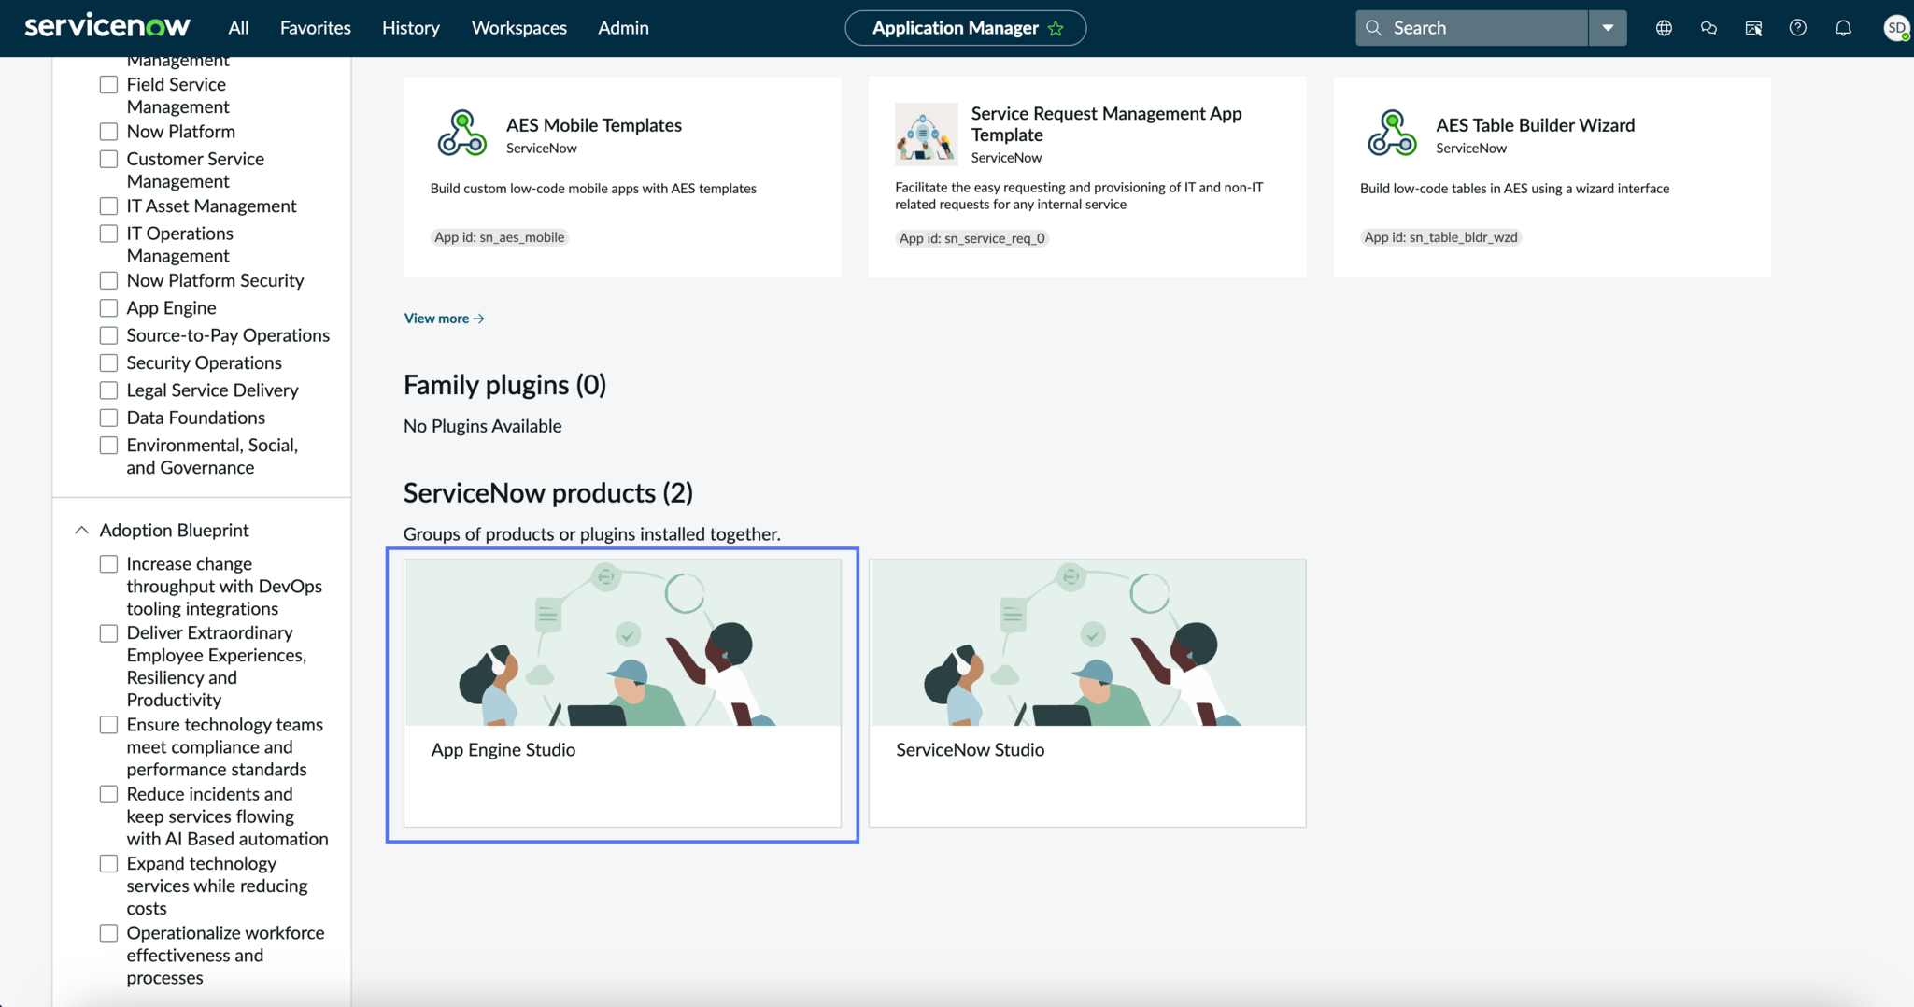Open the search options dropdown arrow
This screenshot has height=1007, width=1914.
tap(1608, 28)
